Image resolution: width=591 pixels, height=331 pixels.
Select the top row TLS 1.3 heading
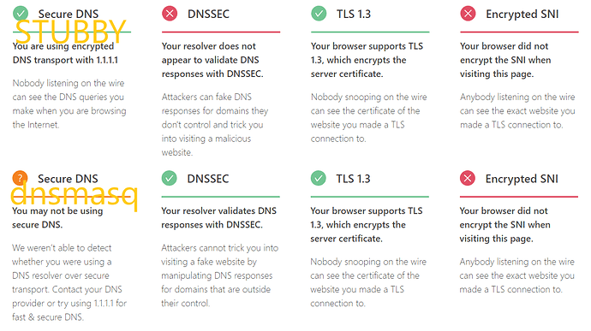(354, 14)
